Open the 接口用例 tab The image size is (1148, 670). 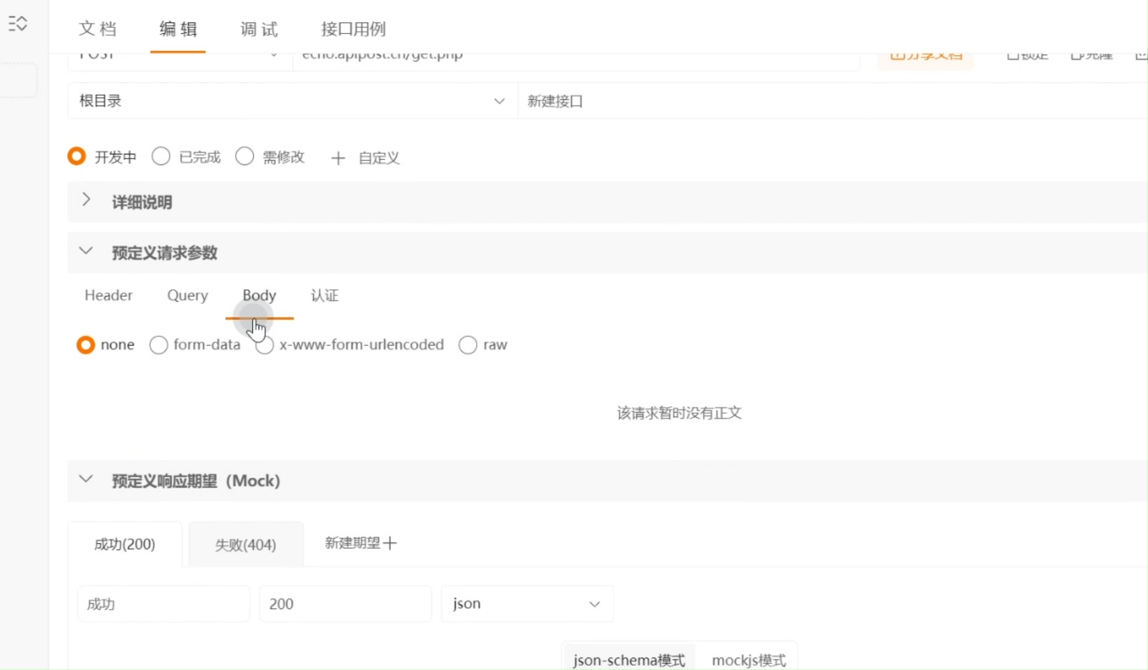(x=353, y=29)
